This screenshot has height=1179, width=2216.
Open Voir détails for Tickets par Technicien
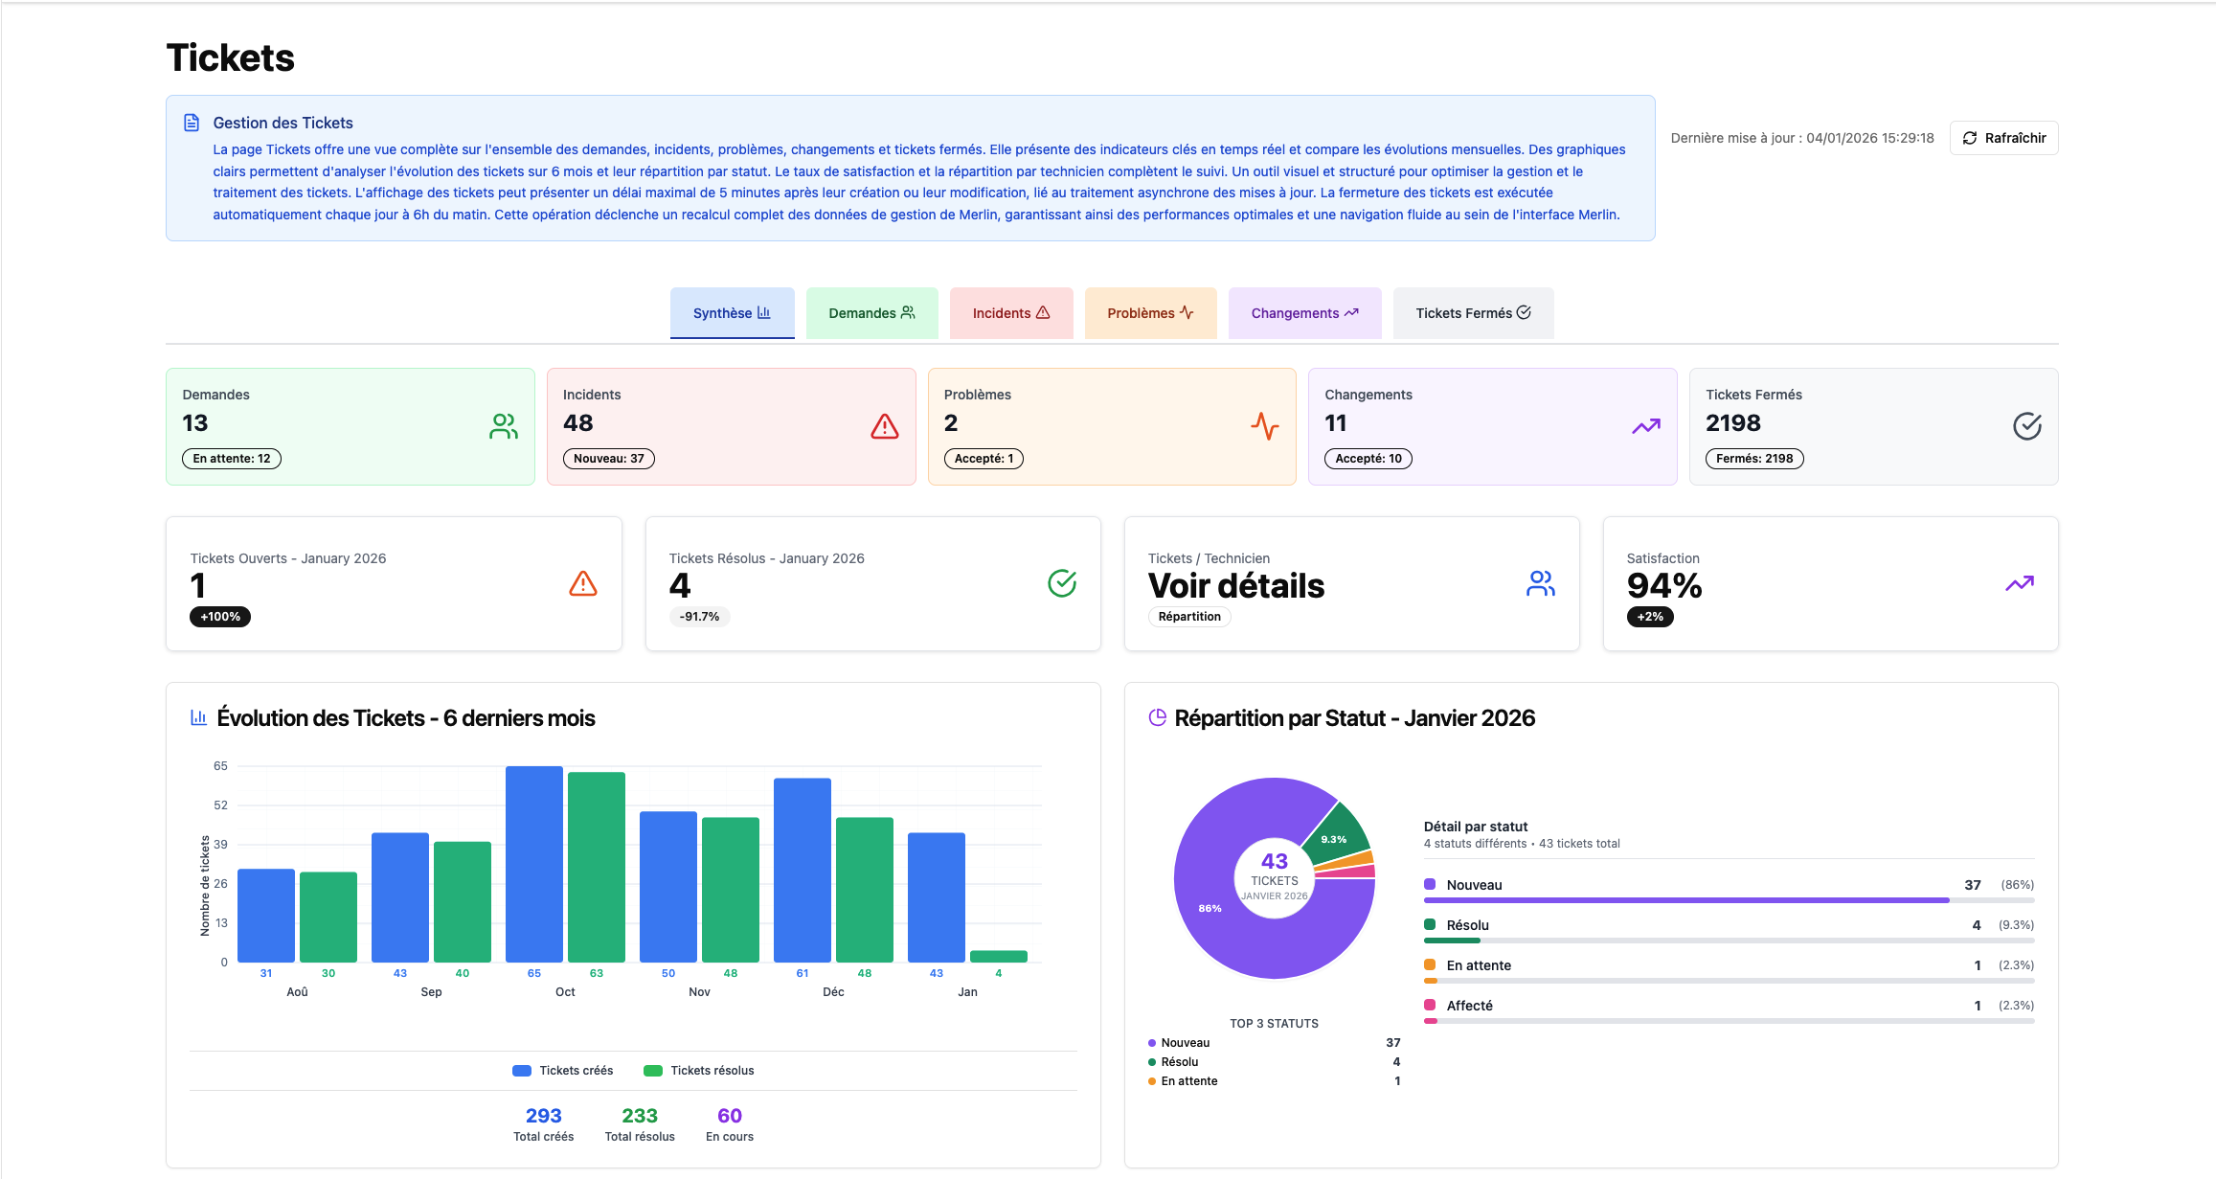click(1236, 585)
